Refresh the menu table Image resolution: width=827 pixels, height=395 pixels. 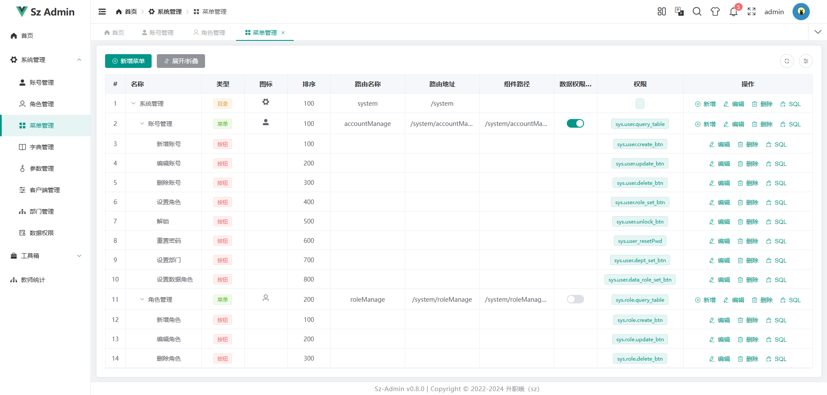[x=787, y=61]
